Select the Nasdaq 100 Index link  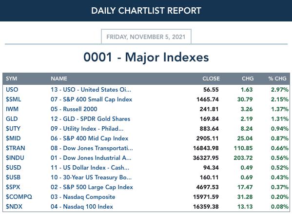pyautogui.click(x=82, y=207)
